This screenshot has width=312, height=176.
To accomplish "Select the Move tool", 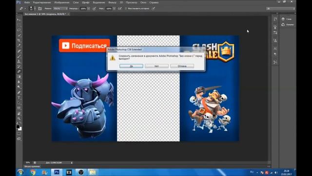I will 19,20.
